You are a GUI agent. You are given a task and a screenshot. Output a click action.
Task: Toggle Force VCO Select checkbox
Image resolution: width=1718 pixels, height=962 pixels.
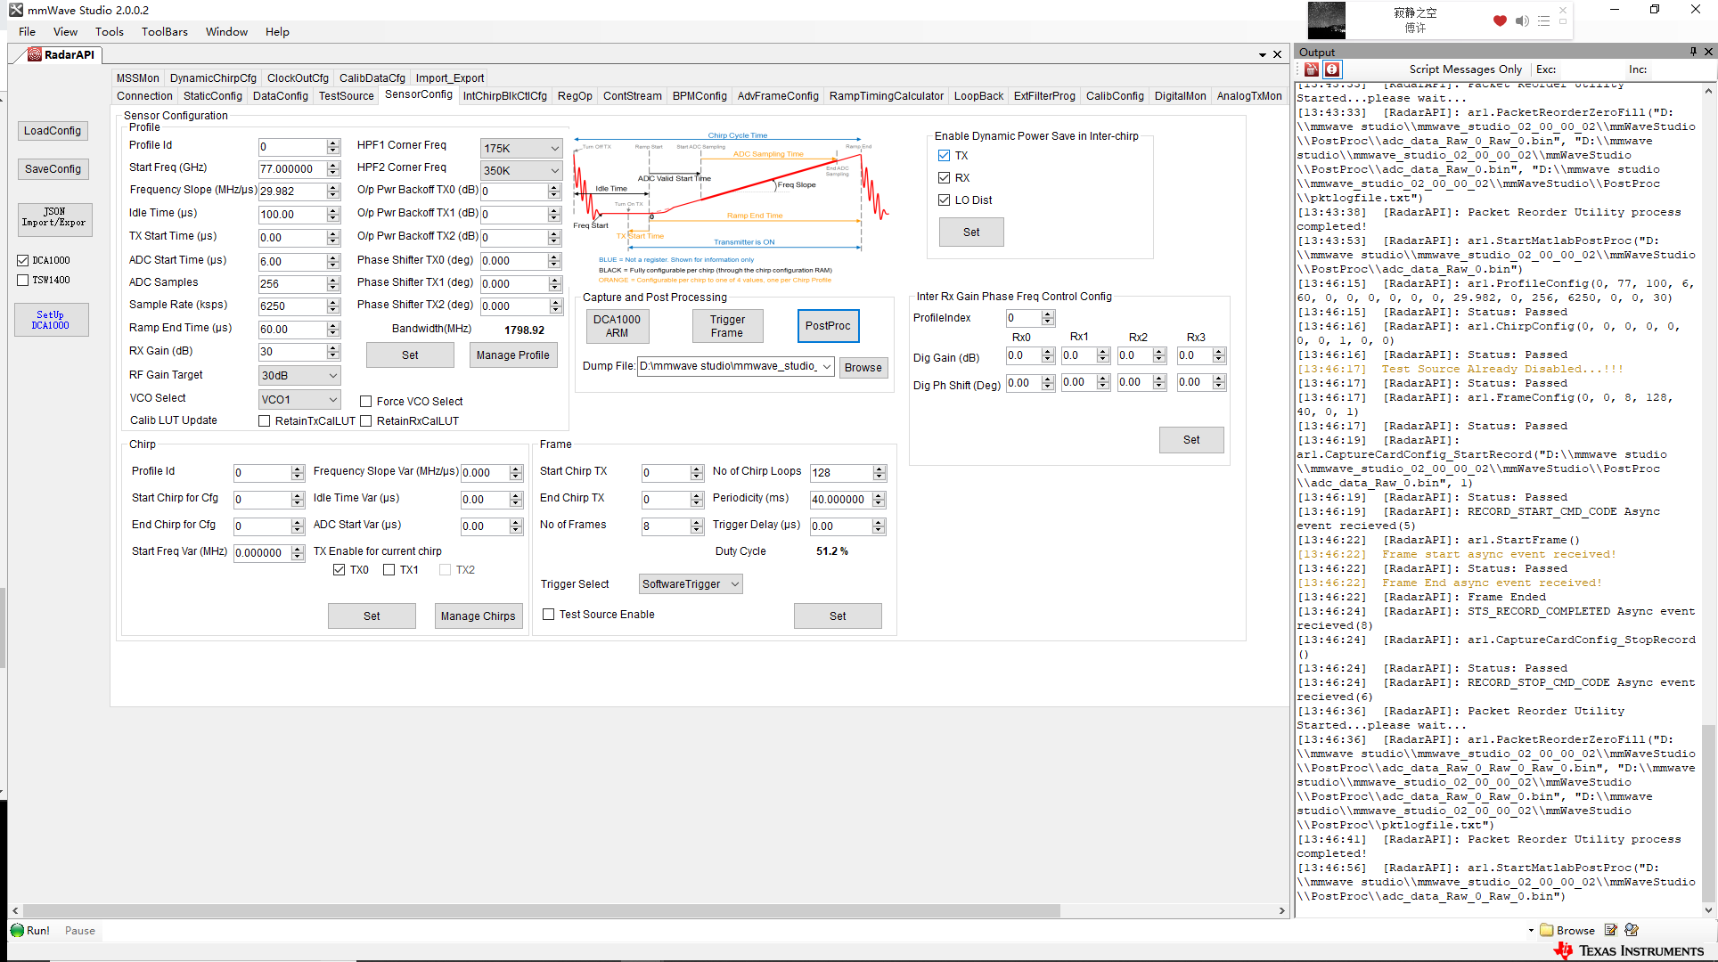(x=365, y=402)
